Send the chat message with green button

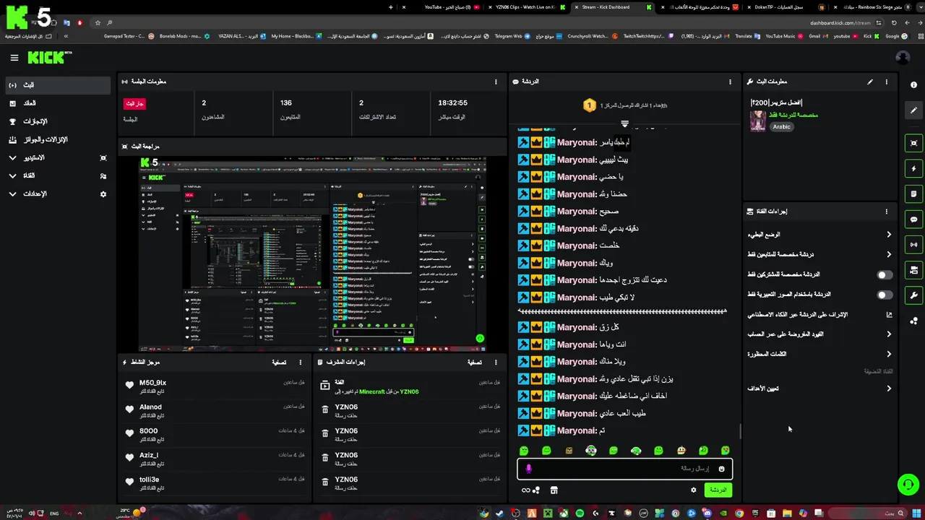(x=718, y=490)
